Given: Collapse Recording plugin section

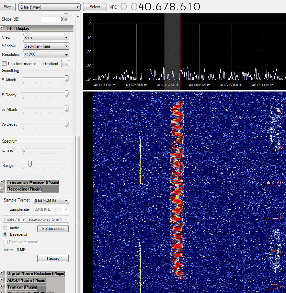Looking at the screenshot, I should click(x=2, y=188).
